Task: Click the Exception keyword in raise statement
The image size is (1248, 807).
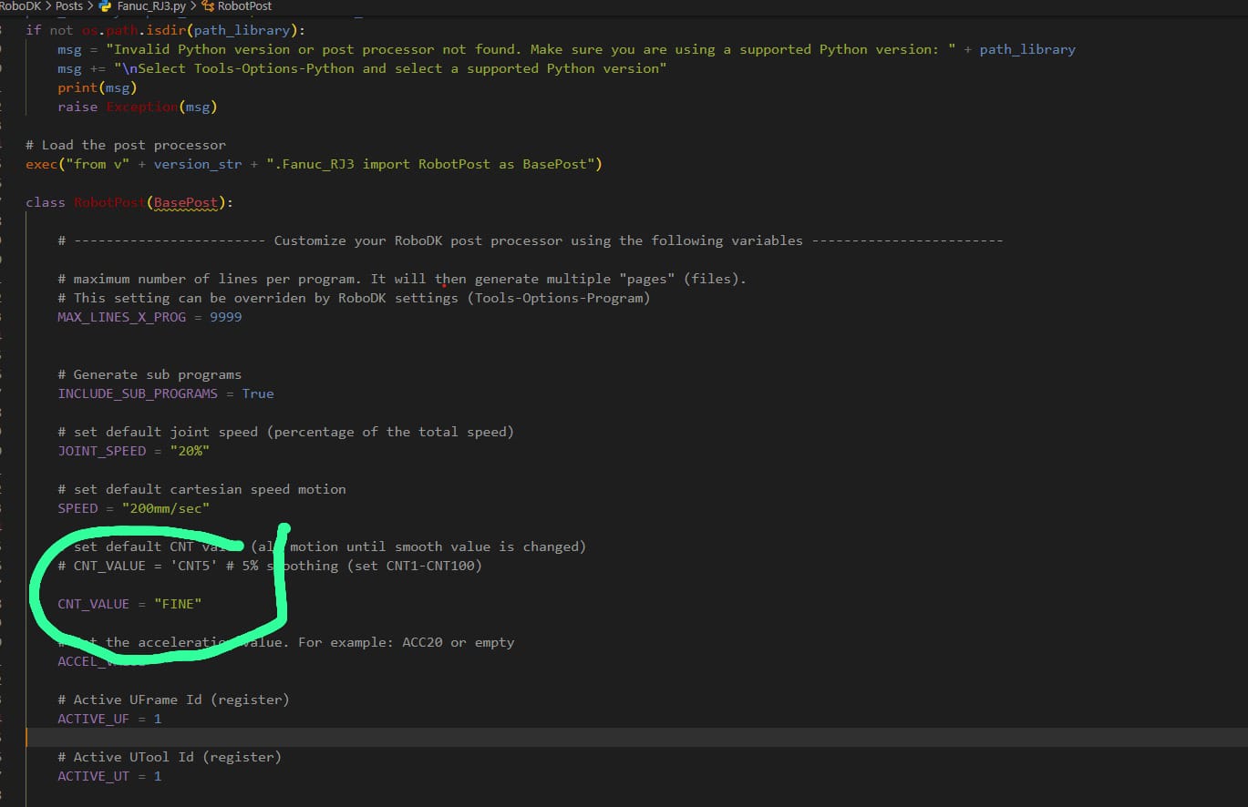Action: (142, 107)
